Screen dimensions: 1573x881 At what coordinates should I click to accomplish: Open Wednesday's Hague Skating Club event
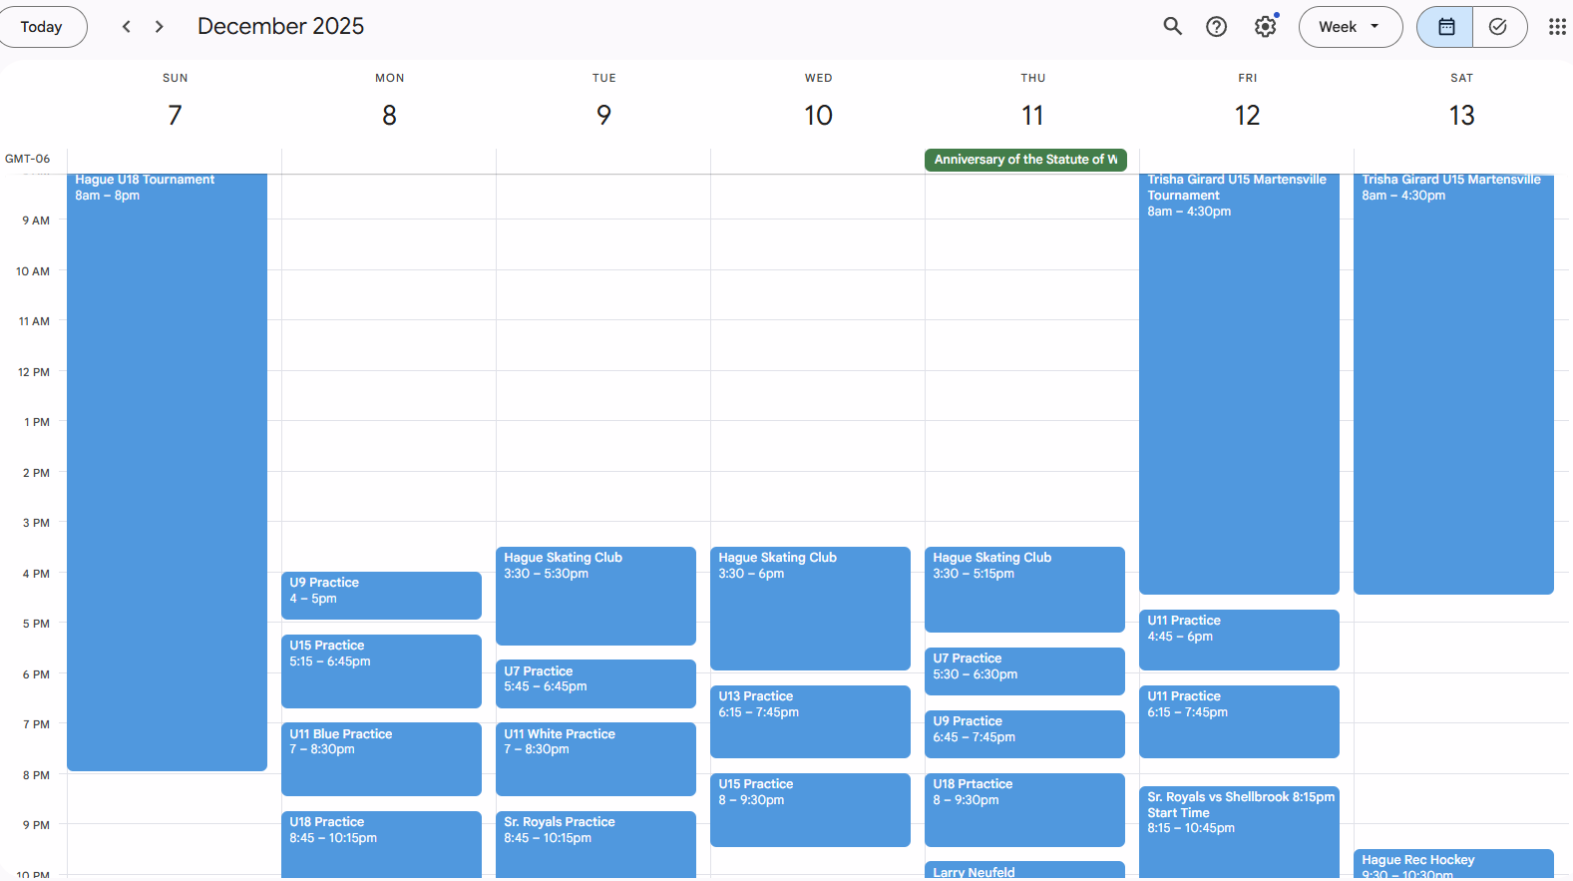pos(810,607)
